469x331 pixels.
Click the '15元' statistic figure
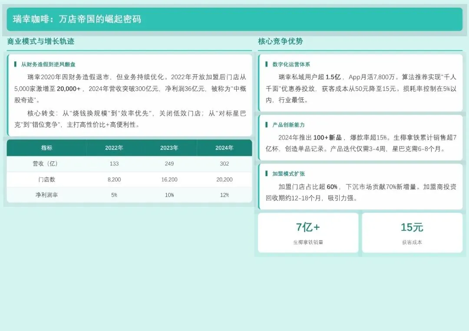point(412,227)
